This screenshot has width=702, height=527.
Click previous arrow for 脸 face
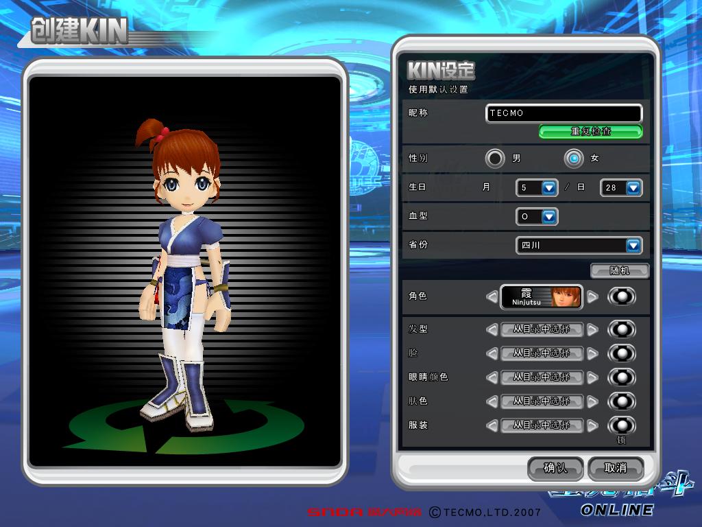point(492,353)
